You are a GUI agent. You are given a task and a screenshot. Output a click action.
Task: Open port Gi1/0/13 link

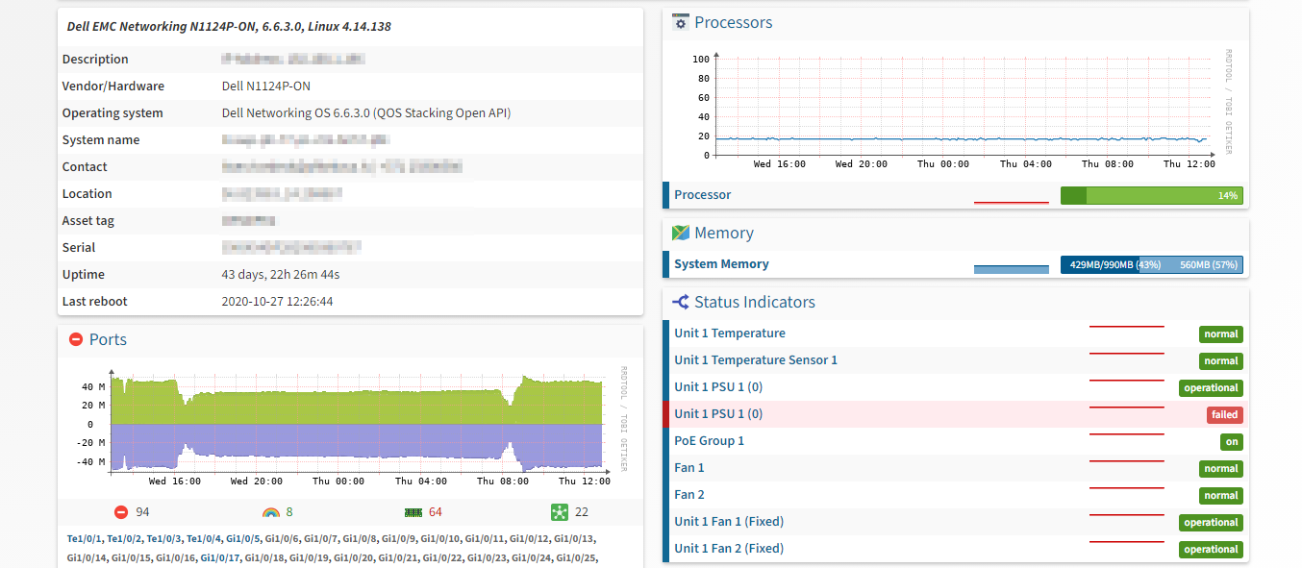coord(575,539)
